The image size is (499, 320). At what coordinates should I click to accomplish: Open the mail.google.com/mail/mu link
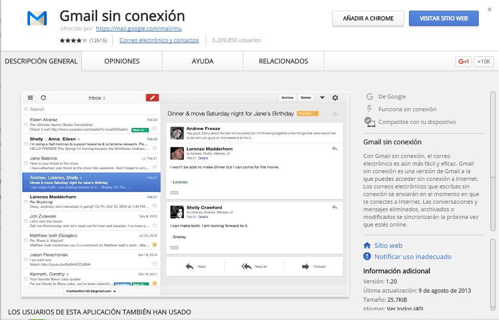coord(139,28)
